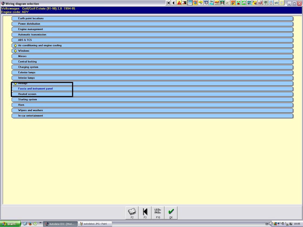
Task: Expand the Air conditioning and engine cooling entry
Action: coord(15,45)
